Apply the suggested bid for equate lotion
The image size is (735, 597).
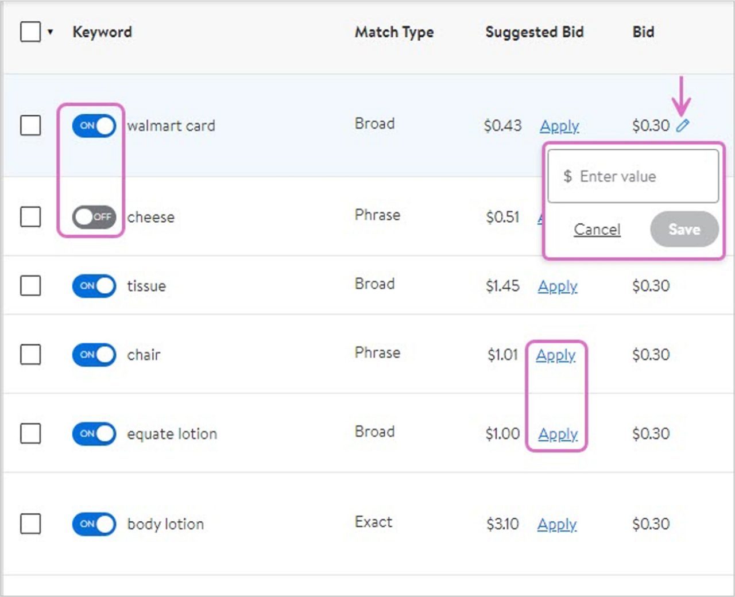click(x=557, y=435)
